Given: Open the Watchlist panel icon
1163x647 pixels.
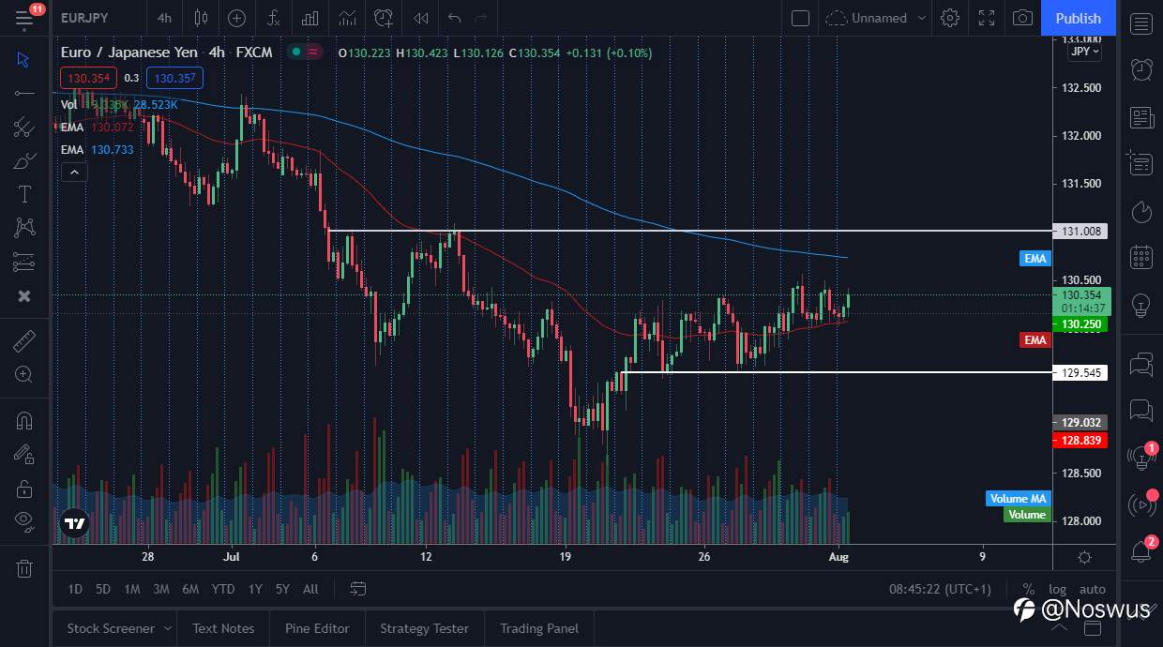Looking at the screenshot, I should pyautogui.click(x=1141, y=24).
